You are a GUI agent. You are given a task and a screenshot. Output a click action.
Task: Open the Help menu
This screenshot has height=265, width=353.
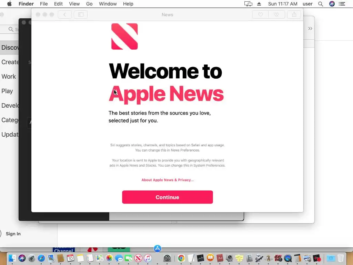[x=128, y=4]
